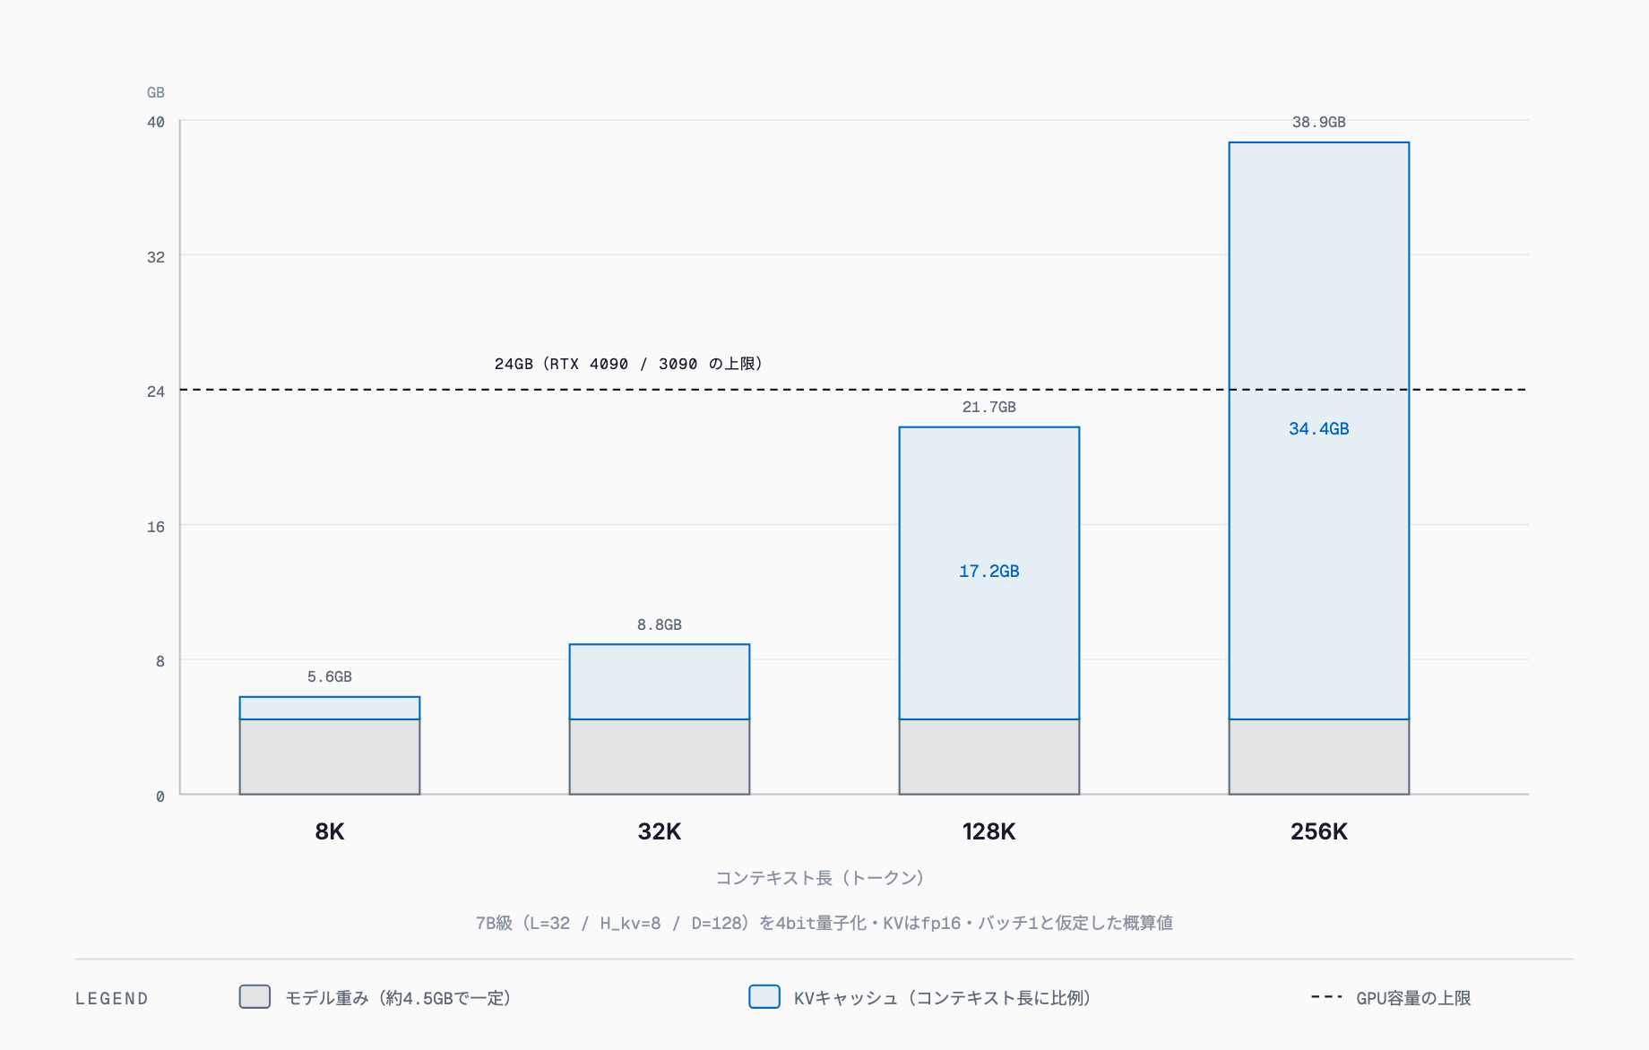Click the 8.8GB total label

point(660,624)
